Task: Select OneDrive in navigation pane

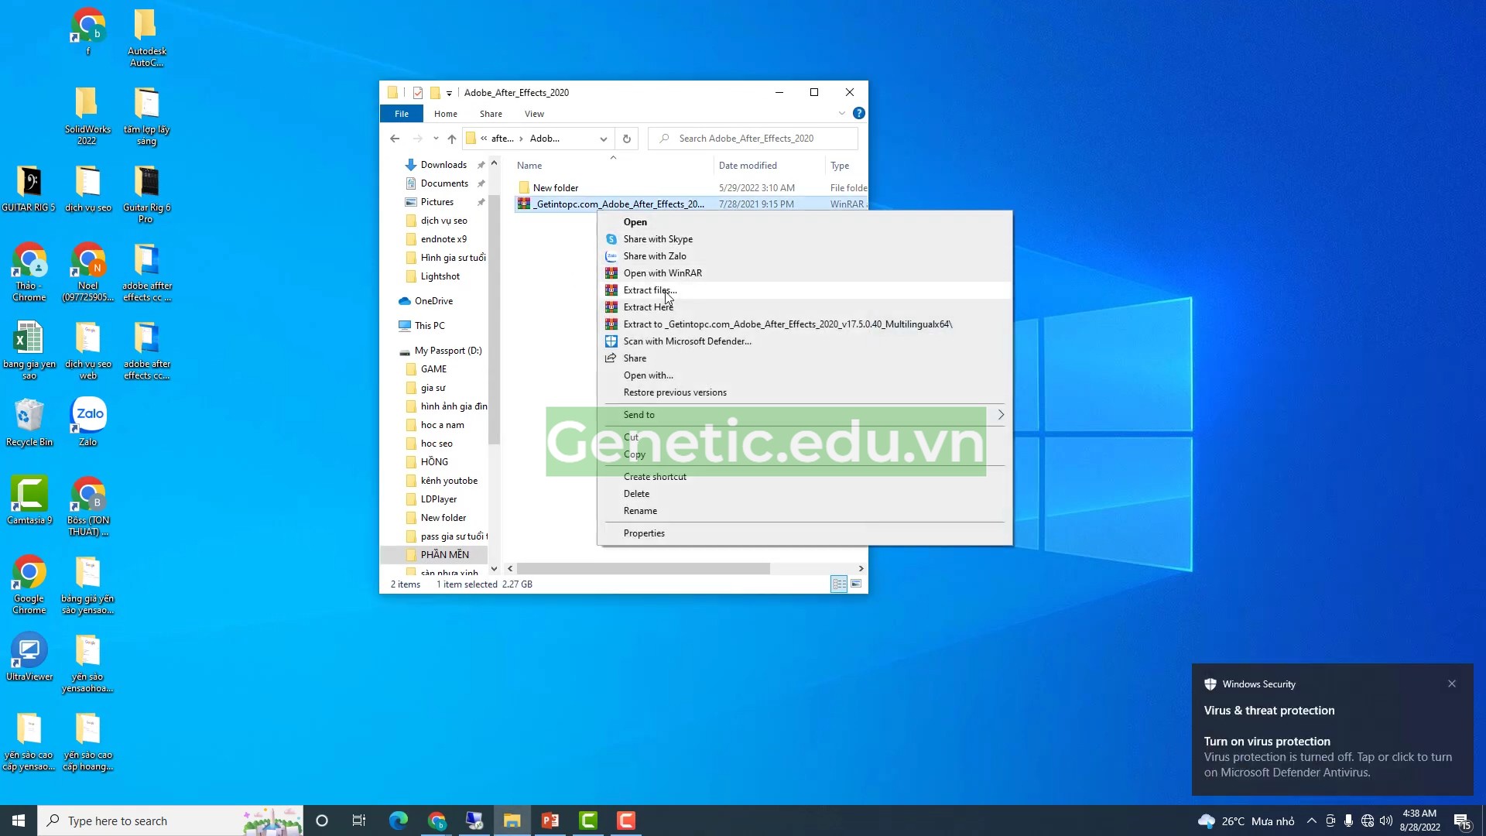Action: 433,301
